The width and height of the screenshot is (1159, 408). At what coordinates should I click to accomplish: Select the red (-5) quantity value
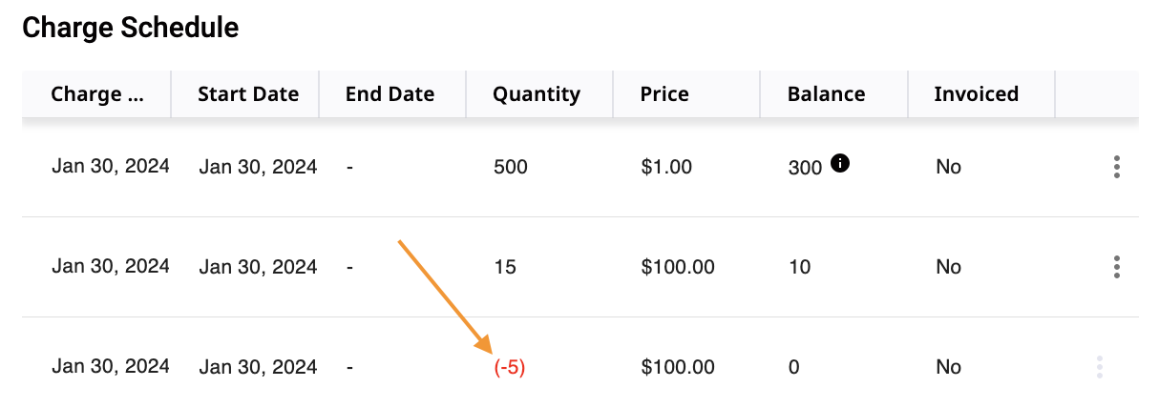[x=510, y=367]
